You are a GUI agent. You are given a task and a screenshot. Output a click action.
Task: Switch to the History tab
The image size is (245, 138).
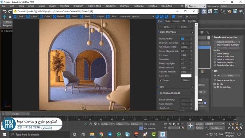click(176, 21)
